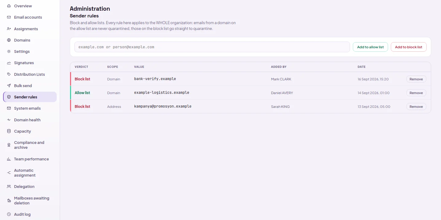Click the Sender rules shield icon
Screen dimensions: 441x220
coord(9,97)
